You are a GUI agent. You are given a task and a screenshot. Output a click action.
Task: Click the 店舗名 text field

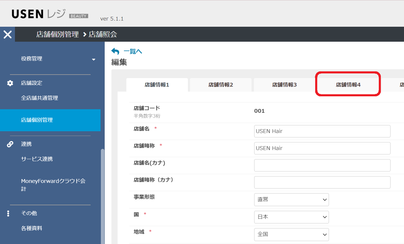point(322,131)
